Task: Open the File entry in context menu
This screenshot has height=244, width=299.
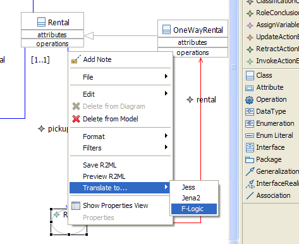Action: (120, 77)
